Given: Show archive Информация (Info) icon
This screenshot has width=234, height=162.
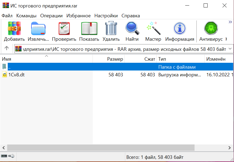Looking at the screenshot, I should [180, 29].
